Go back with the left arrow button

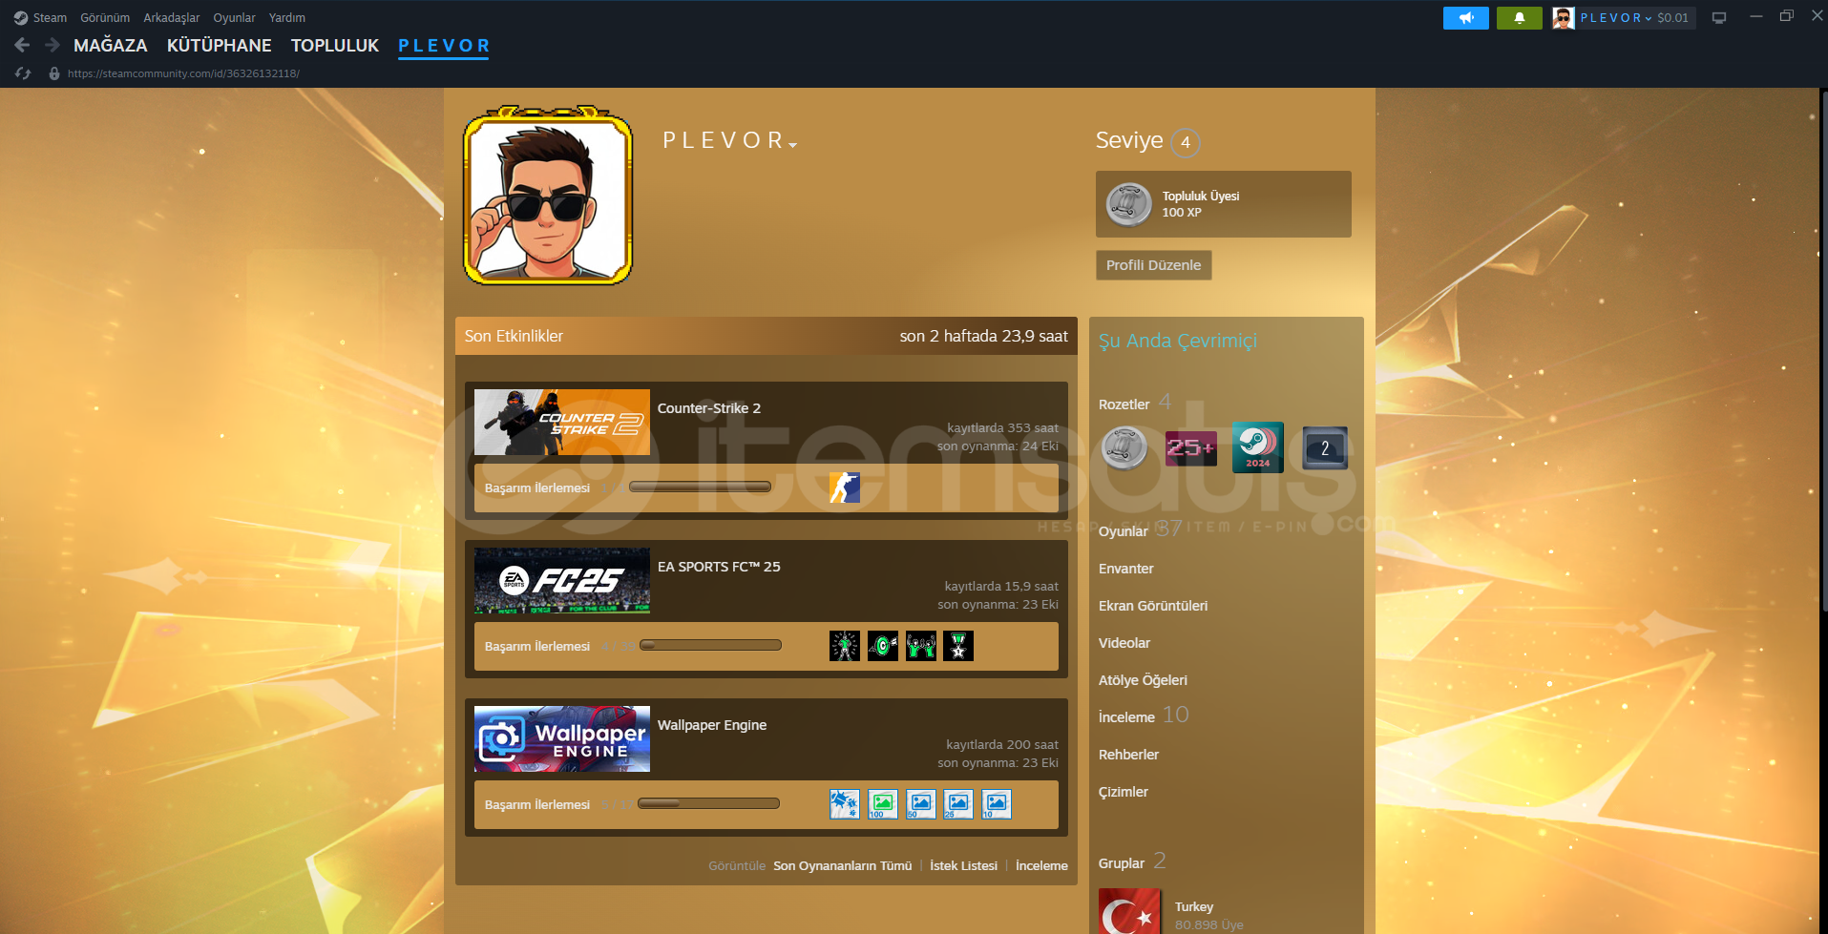coord(23,45)
